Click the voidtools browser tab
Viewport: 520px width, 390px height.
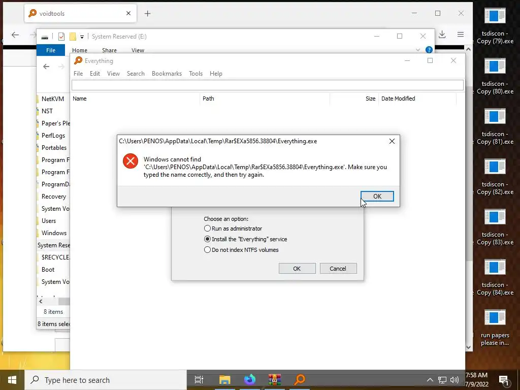pos(80,14)
